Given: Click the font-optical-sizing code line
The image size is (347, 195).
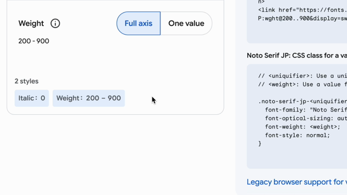Looking at the screenshot, I should click(306, 118).
